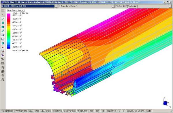Click the XYZ axis triad cube
Image resolution: width=173 pixels, height=113 pixels.
[166, 103]
